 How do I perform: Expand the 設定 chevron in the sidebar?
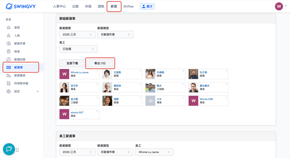pyautogui.click(x=38, y=92)
